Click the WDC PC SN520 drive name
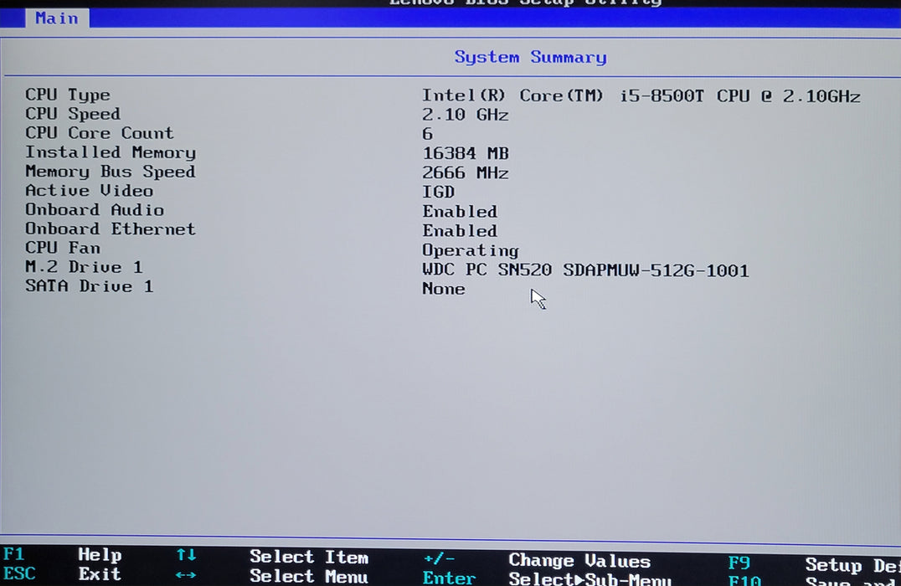Image resolution: width=901 pixels, height=586 pixels. click(585, 270)
